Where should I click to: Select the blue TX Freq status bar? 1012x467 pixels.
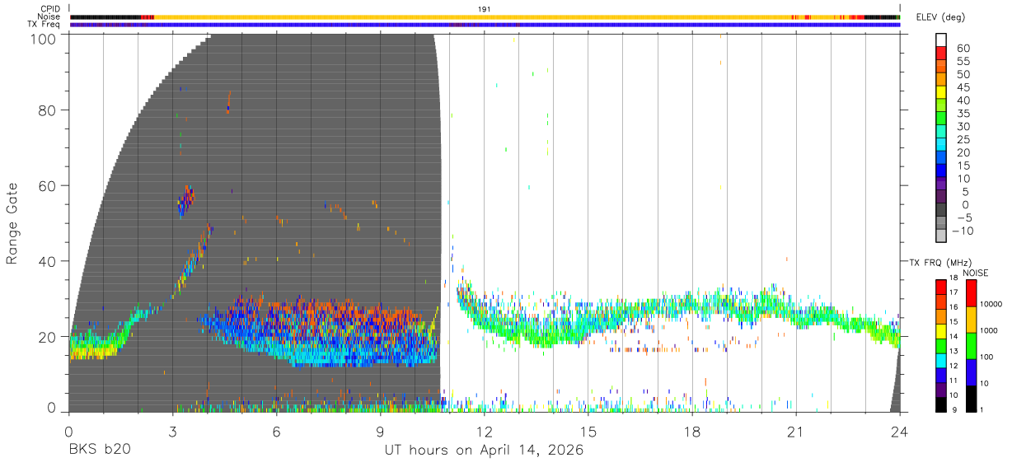coord(485,25)
